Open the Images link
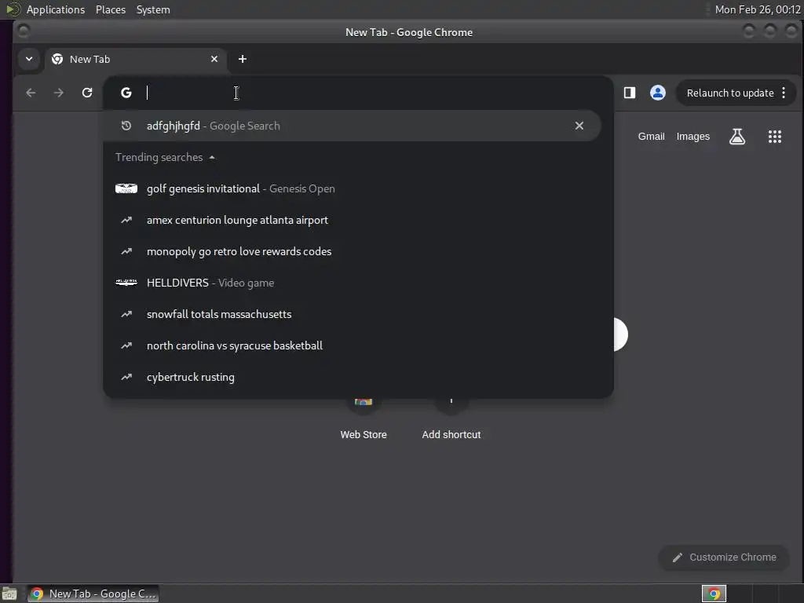Image resolution: width=804 pixels, height=603 pixels. [x=693, y=137]
